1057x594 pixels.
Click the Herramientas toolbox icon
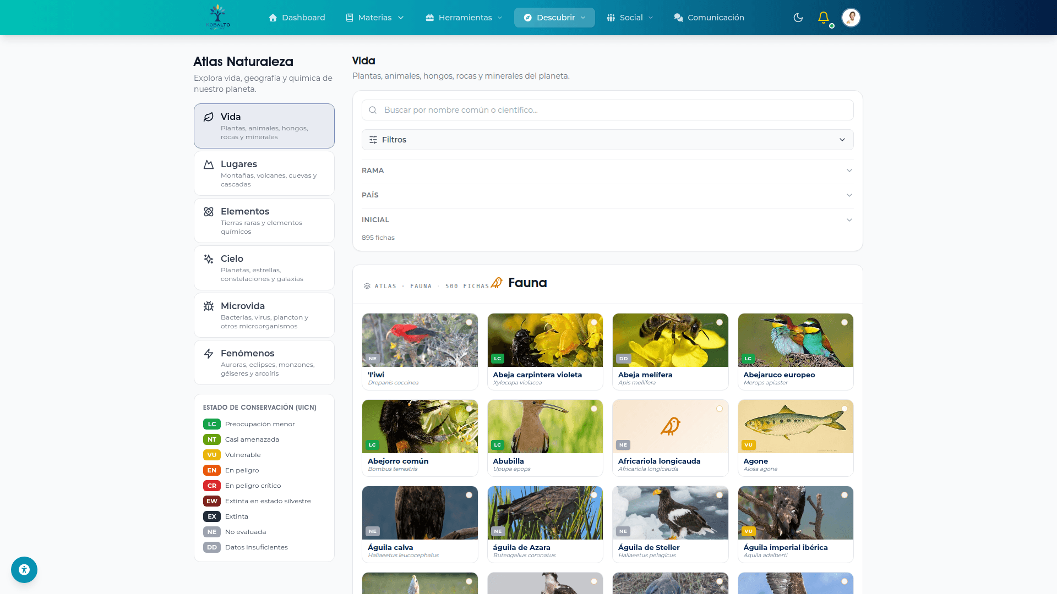tap(429, 18)
